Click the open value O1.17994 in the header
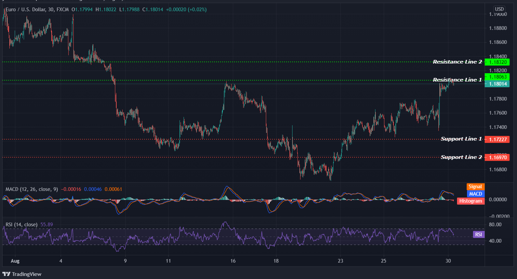The image size is (517, 279). 82,9
